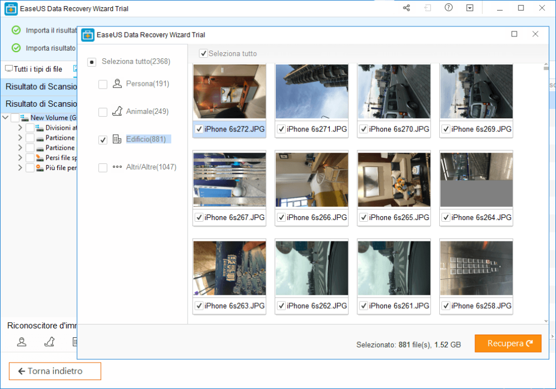This screenshot has width=556, height=389.
Task: Click the share icon in title bar
Action: tap(407, 8)
